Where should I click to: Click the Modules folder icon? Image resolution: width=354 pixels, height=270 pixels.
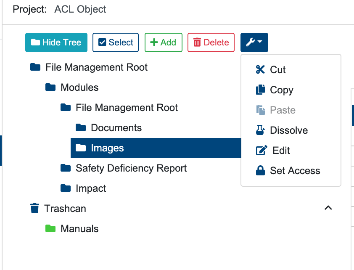50,87
